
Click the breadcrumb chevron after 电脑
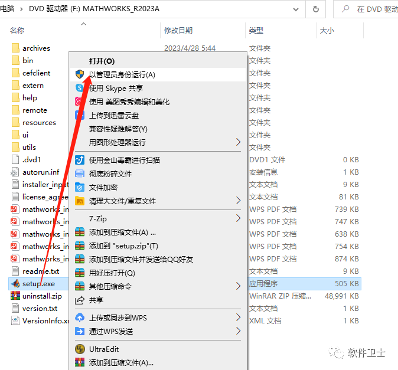point(21,9)
